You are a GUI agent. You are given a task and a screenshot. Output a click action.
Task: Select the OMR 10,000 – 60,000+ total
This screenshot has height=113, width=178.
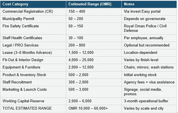pyautogui.click(x=88, y=108)
